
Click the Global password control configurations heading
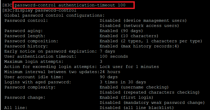pos(54,15)
